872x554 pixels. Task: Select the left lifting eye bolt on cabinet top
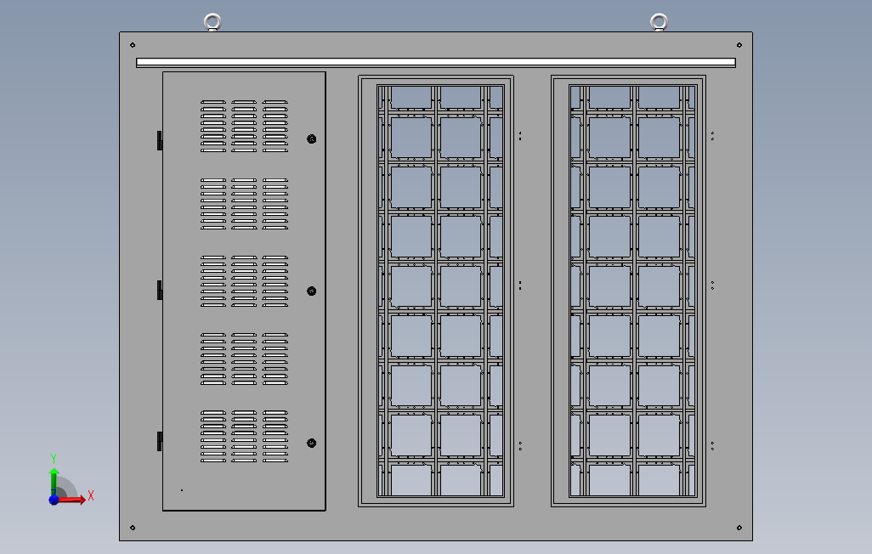[212, 22]
